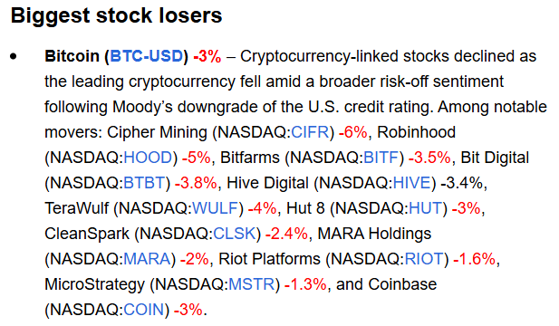
Task: Open the HUT ticker link
Action: (x=425, y=208)
